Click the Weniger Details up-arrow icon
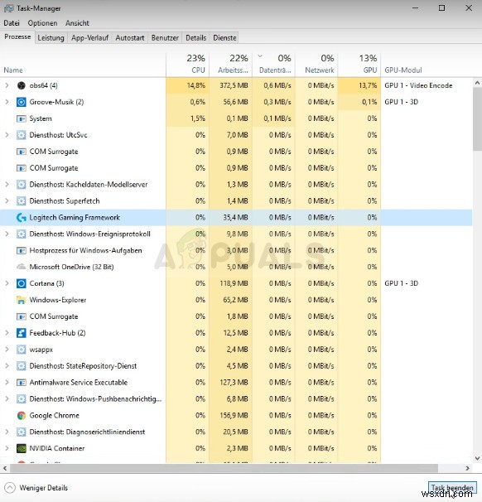This screenshot has width=482, height=502. click(10, 488)
